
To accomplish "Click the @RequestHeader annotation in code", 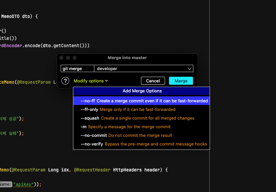I will 92,170.
